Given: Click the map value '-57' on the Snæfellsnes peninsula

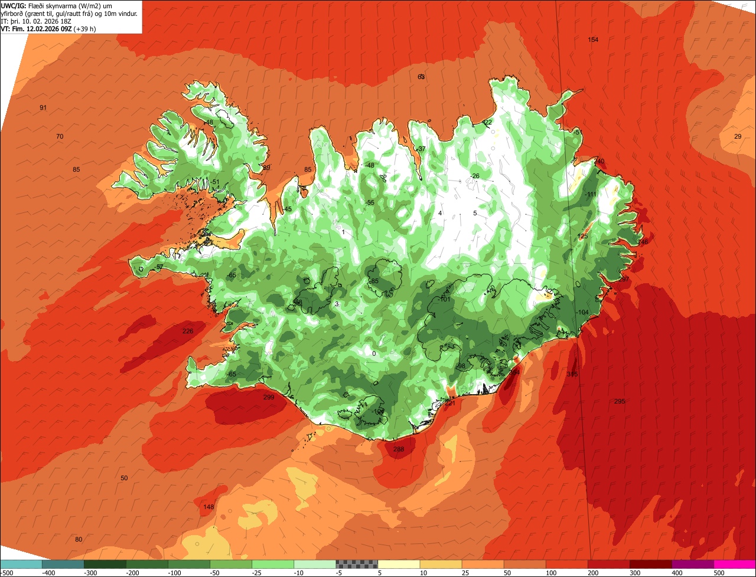Looking at the screenshot, I should 159,267.
